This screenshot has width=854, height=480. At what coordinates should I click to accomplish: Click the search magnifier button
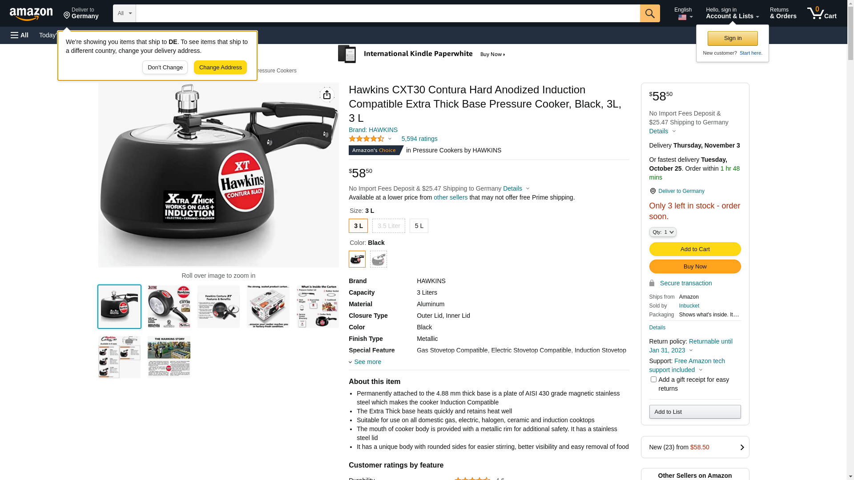coord(650,13)
